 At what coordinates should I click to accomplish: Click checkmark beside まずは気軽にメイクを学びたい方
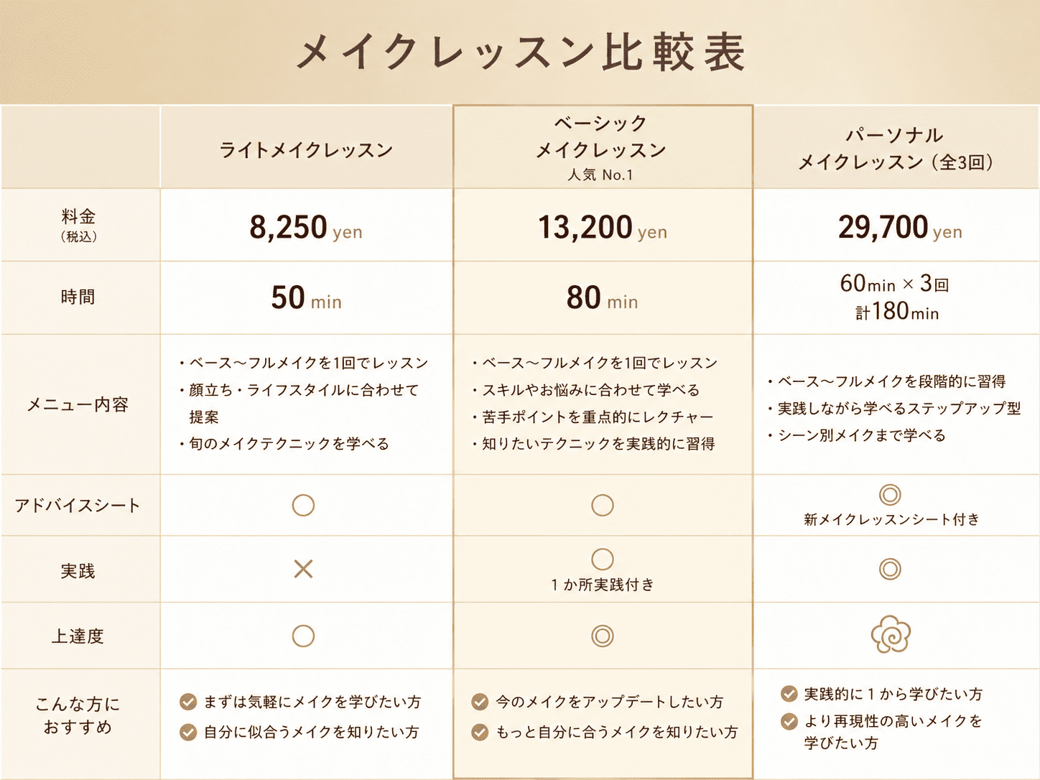click(188, 702)
